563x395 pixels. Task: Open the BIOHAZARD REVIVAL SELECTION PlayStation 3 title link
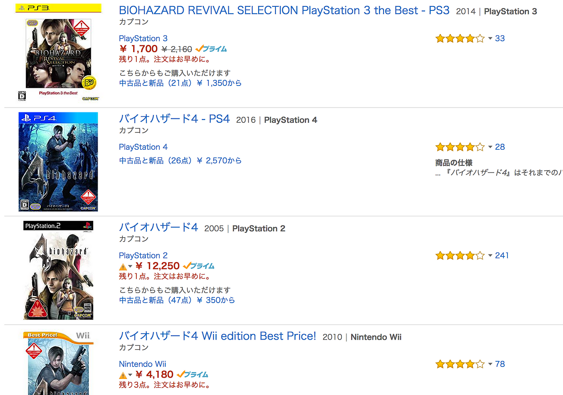tap(284, 10)
